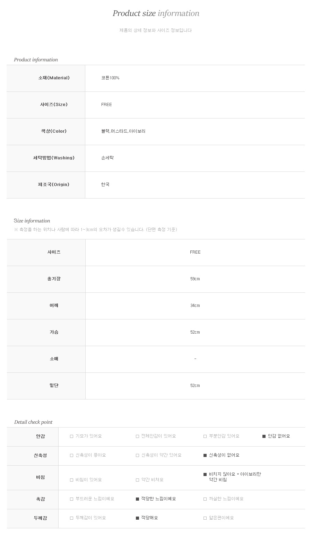This screenshot has width=312, height=537.
Task: Check the '기모가 있어요' lining checkbox
Action: 72,437
